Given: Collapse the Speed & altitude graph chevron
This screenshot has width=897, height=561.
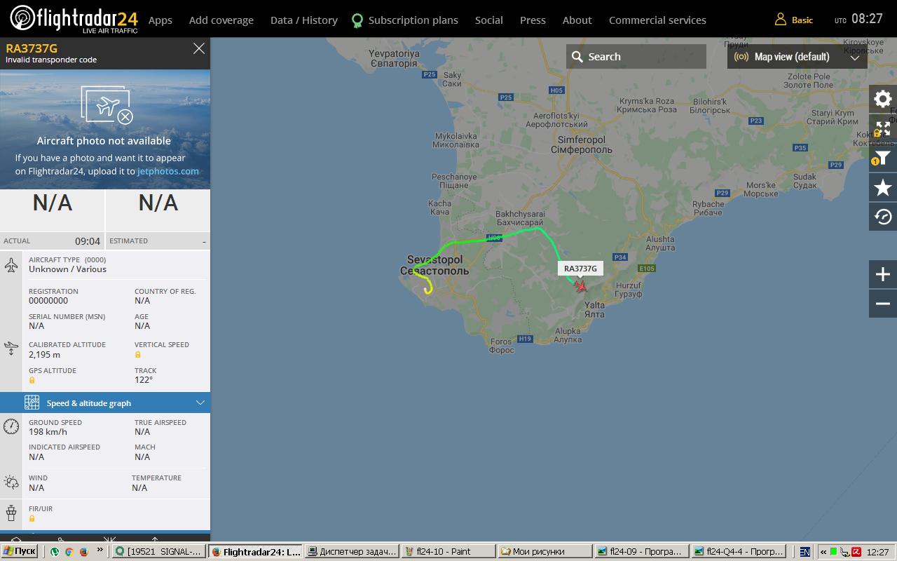Looking at the screenshot, I should click(200, 403).
